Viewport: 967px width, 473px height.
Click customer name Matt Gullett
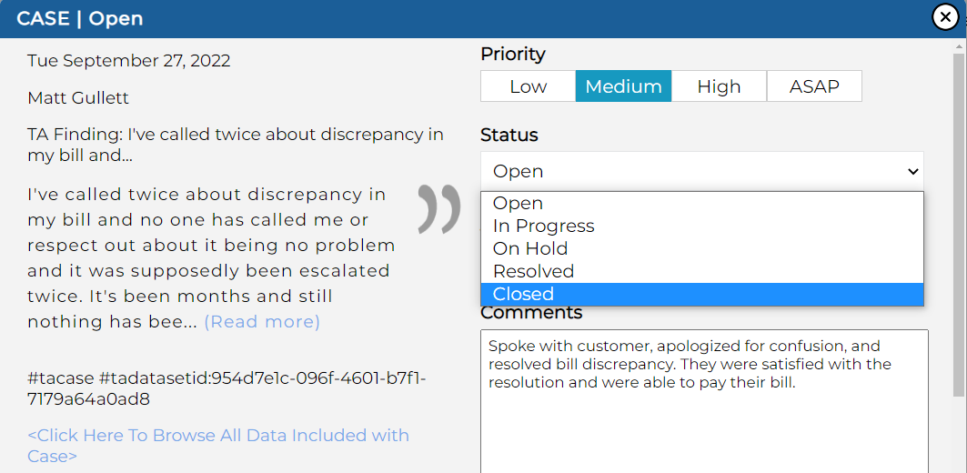78,97
